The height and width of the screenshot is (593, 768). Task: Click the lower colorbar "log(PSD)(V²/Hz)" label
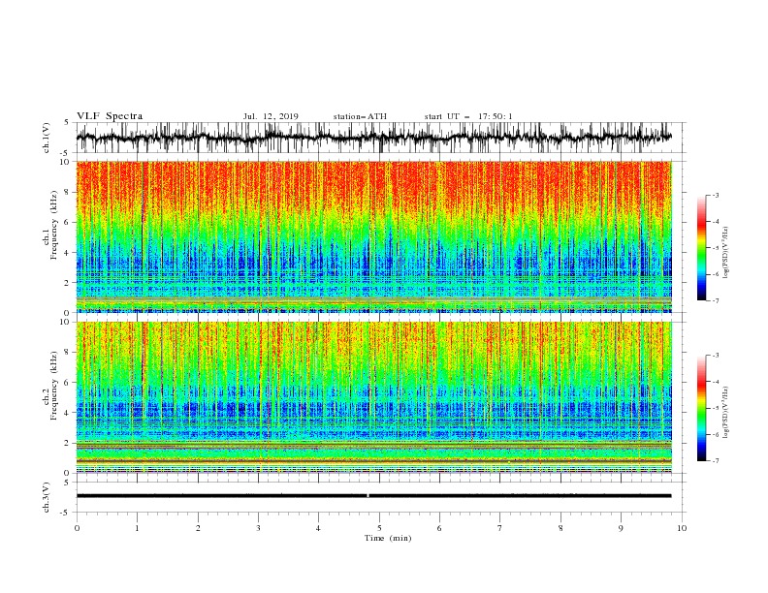click(726, 412)
